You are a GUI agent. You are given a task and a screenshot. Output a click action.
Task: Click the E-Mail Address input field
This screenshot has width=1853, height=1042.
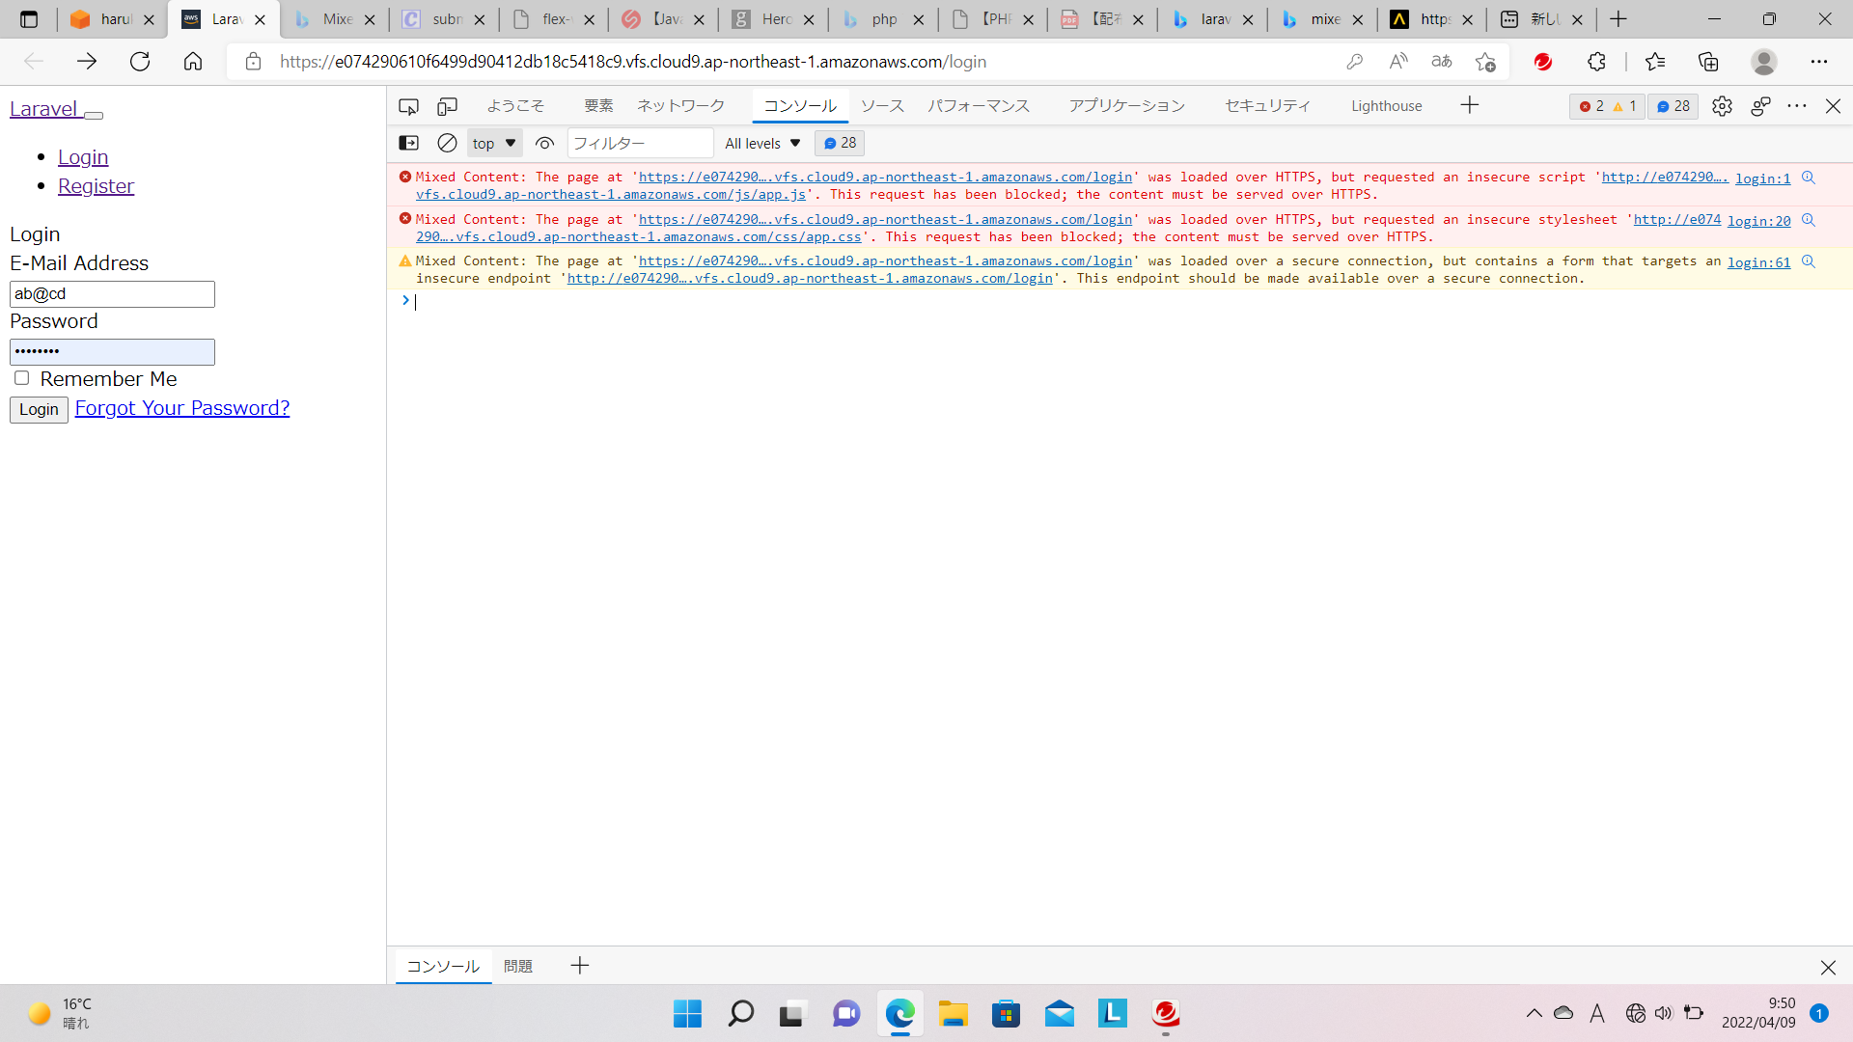(111, 293)
